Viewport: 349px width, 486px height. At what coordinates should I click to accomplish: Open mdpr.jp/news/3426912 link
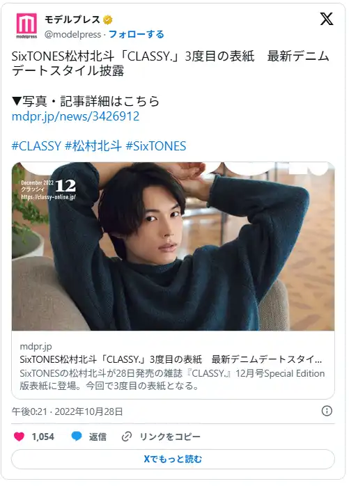click(75, 116)
